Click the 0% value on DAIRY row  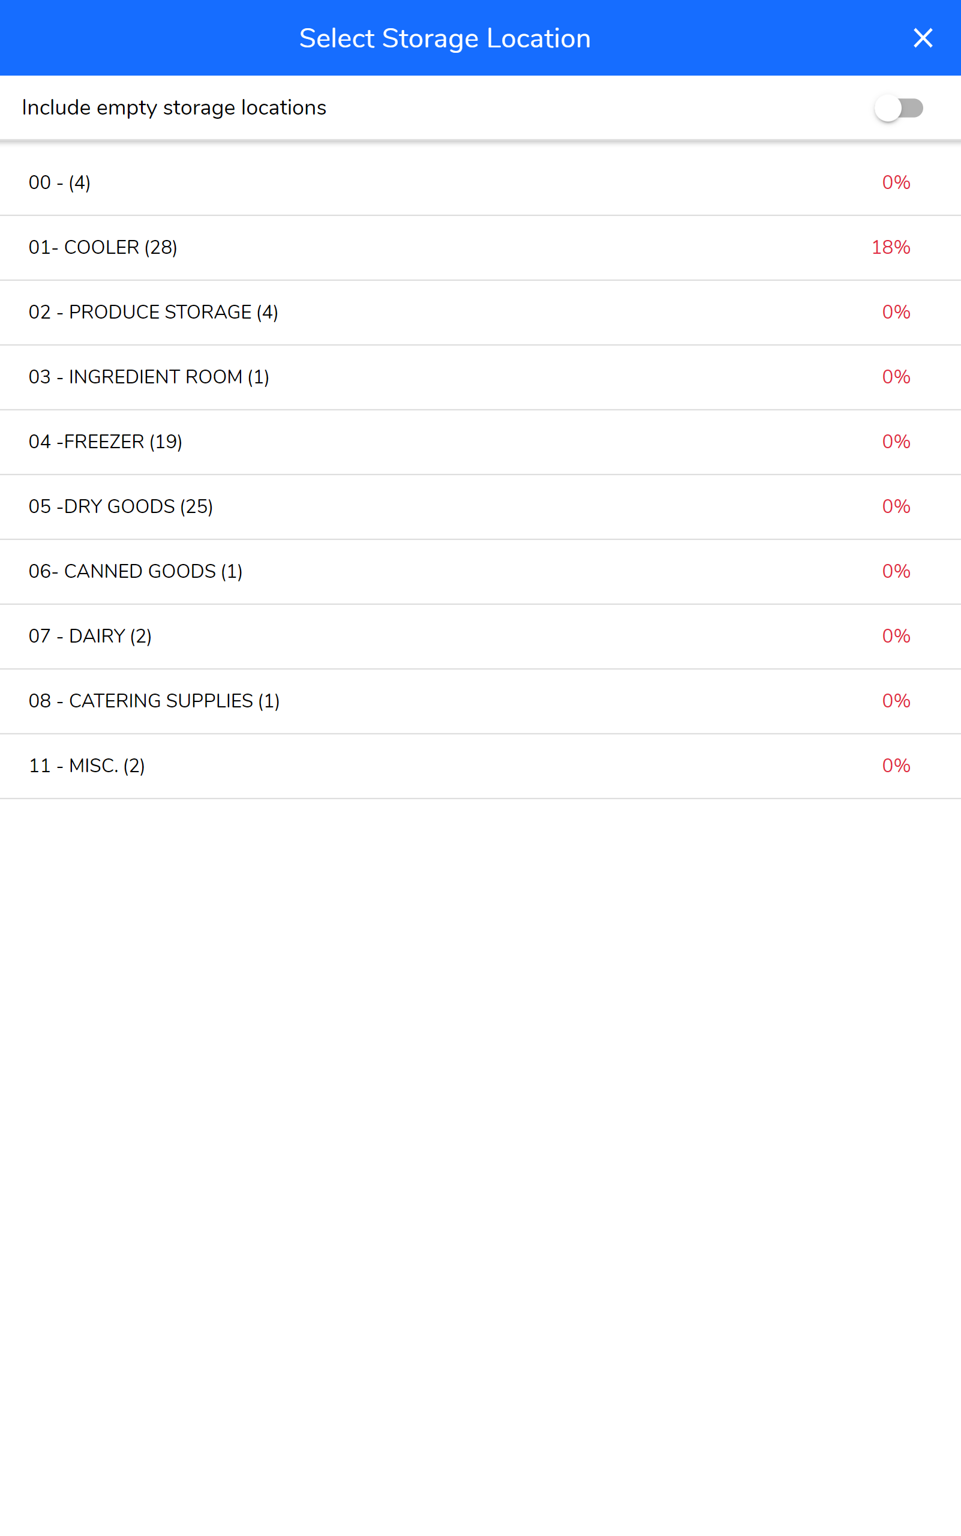tap(896, 637)
